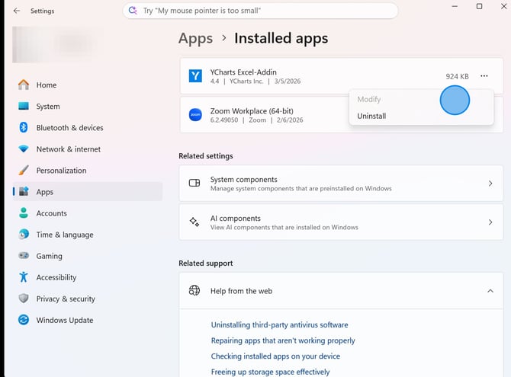Open Accessibility settings
The image size is (511, 377).
click(88, 277)
